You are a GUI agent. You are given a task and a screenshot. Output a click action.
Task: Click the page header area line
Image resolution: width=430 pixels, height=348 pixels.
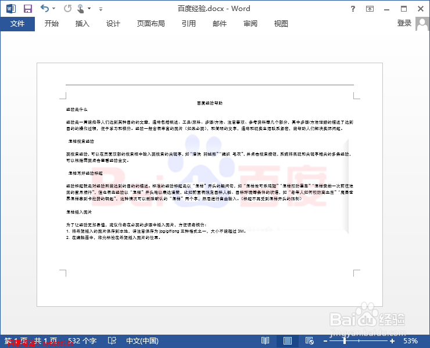(210, 85)
